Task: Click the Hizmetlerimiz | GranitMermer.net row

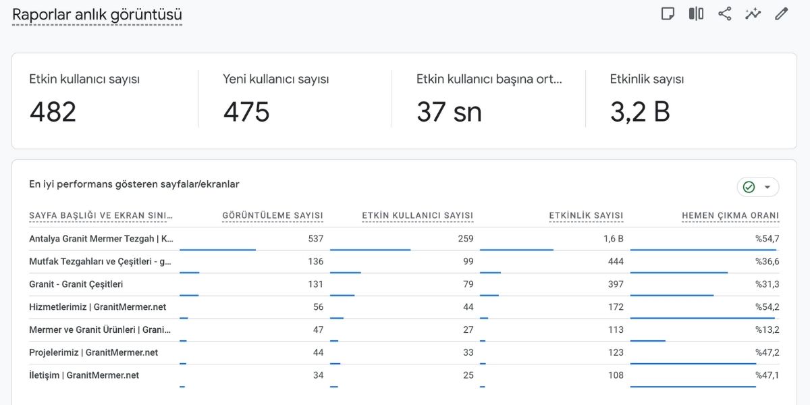Action: [x=98, y=307]
